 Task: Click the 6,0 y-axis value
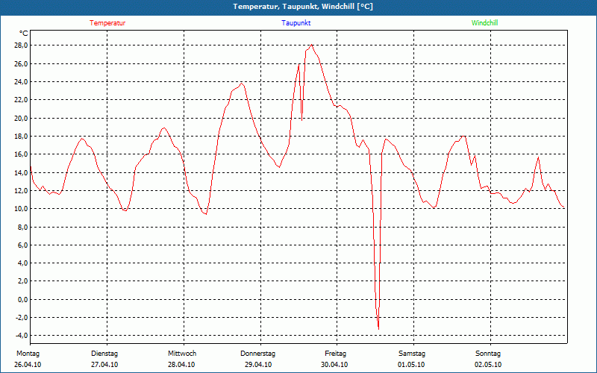22,245
